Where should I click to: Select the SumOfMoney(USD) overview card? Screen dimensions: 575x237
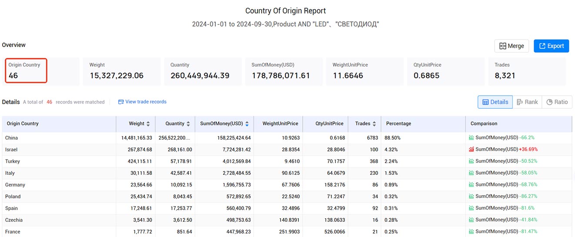284,71
